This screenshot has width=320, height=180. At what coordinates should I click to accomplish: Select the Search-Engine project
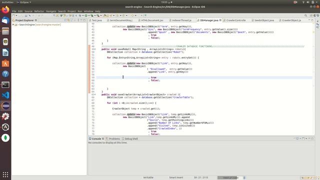click(x=37, y=24)
